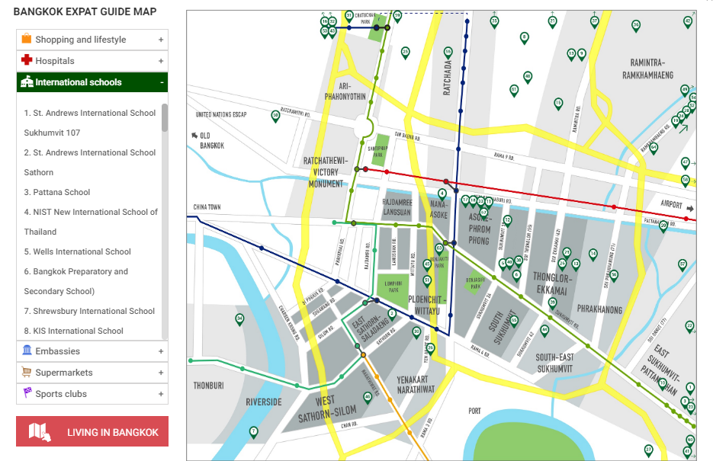Click map marker 50 near United Nations ESCAP
Viewport: 713px width, 461px height.
point(275,115)
